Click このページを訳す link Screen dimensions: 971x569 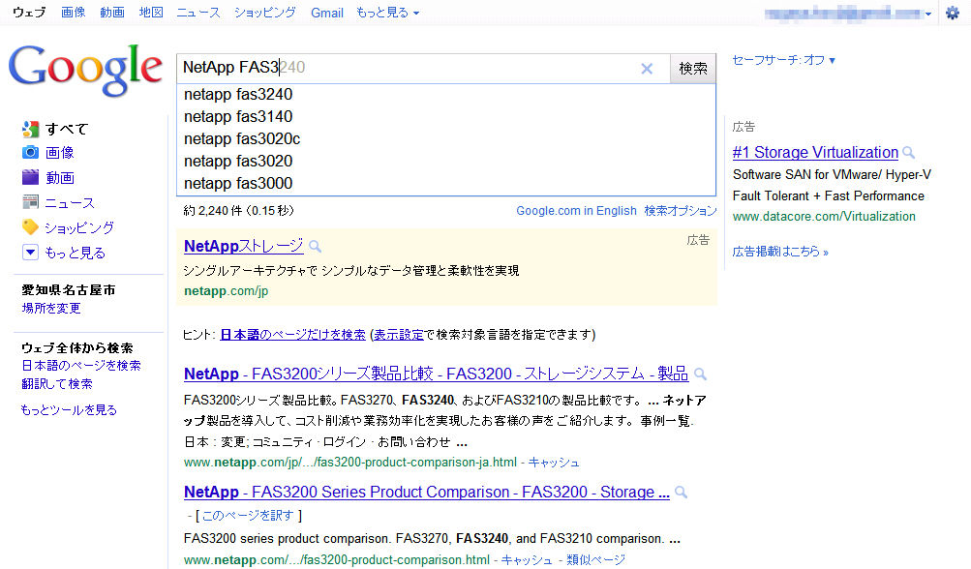[x=248, y=515]
